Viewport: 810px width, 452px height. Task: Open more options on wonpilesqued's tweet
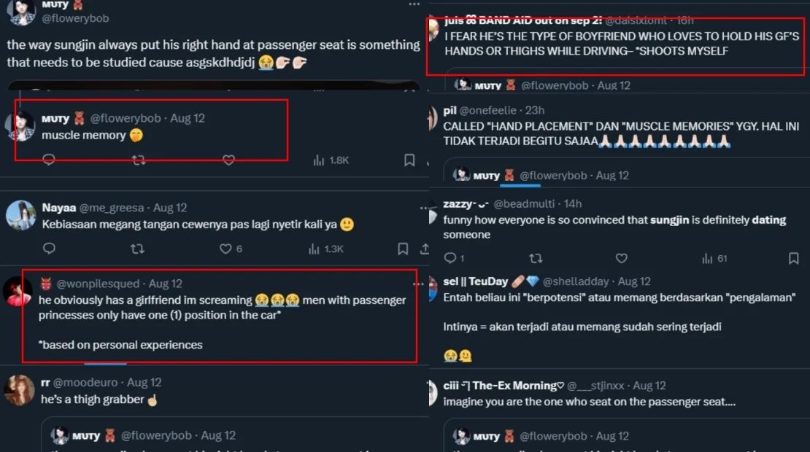click(418, 284)
